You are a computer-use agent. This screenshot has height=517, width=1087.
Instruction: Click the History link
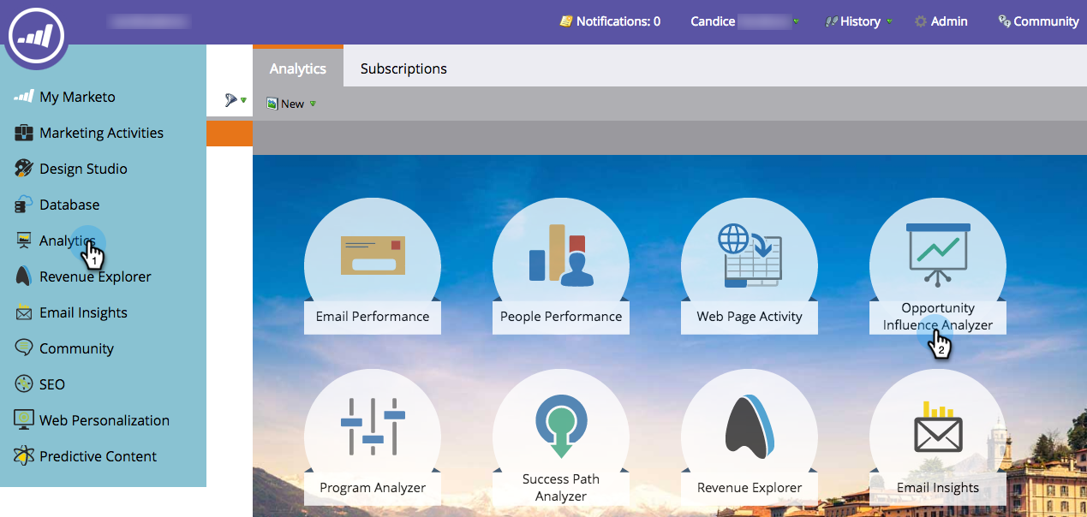click(861, 21)
